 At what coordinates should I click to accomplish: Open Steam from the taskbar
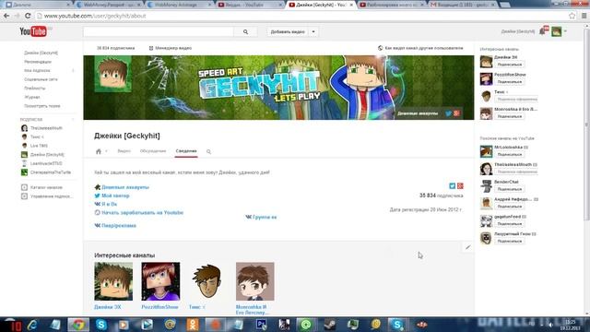coord(330,325)
